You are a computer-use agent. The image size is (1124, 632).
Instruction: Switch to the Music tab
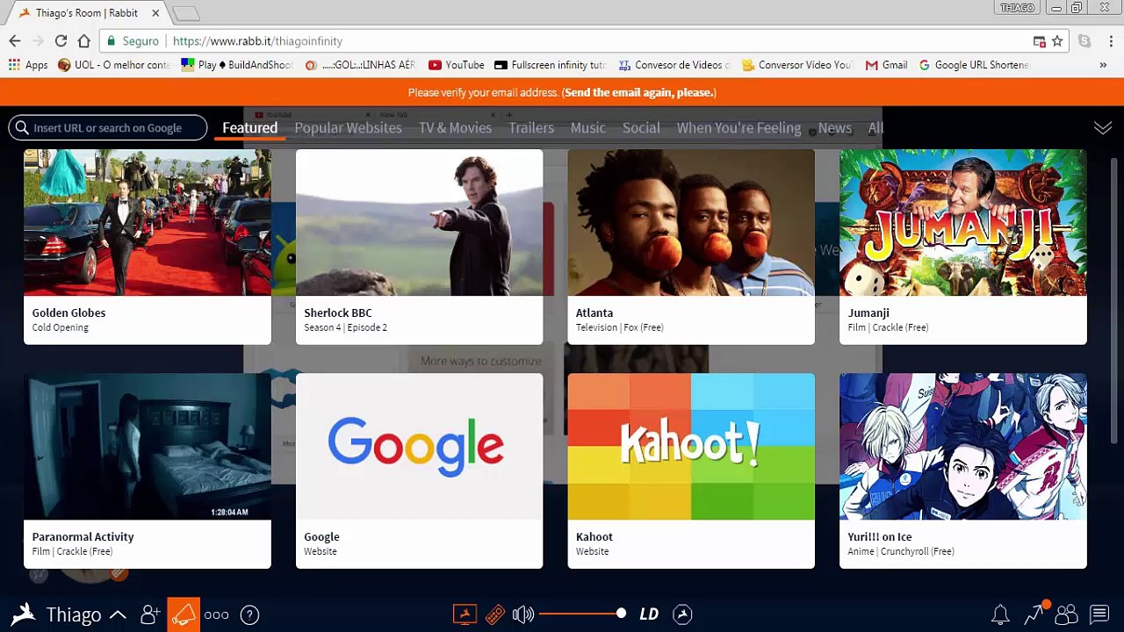point(588,128)
